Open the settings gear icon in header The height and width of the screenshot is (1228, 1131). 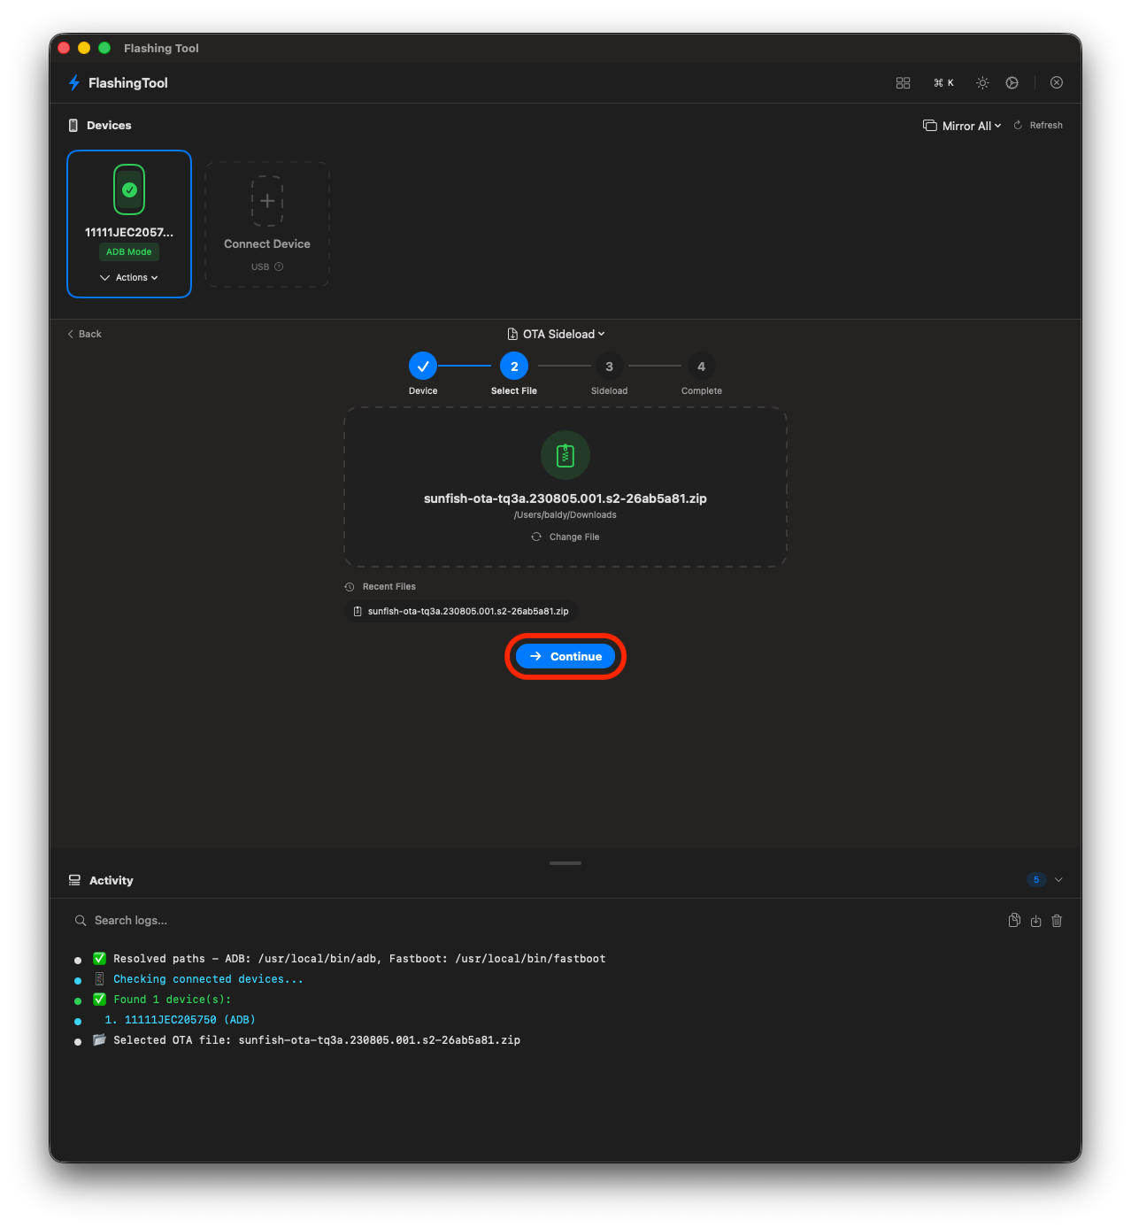point(1012,82)
